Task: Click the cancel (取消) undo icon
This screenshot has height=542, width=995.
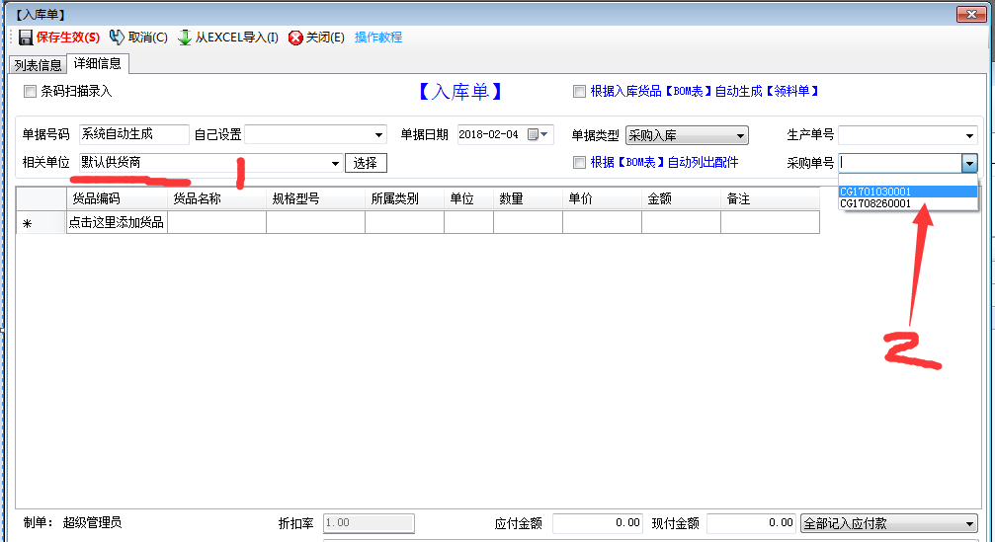Action: tap(117, 38)
